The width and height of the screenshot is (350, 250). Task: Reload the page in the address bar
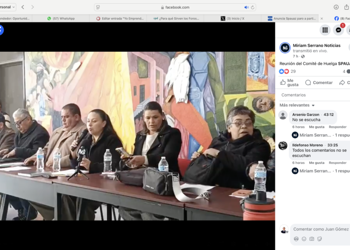253,7
